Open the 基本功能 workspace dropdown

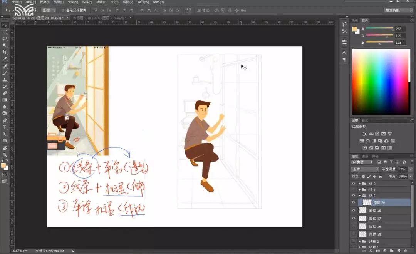(398, 10)
